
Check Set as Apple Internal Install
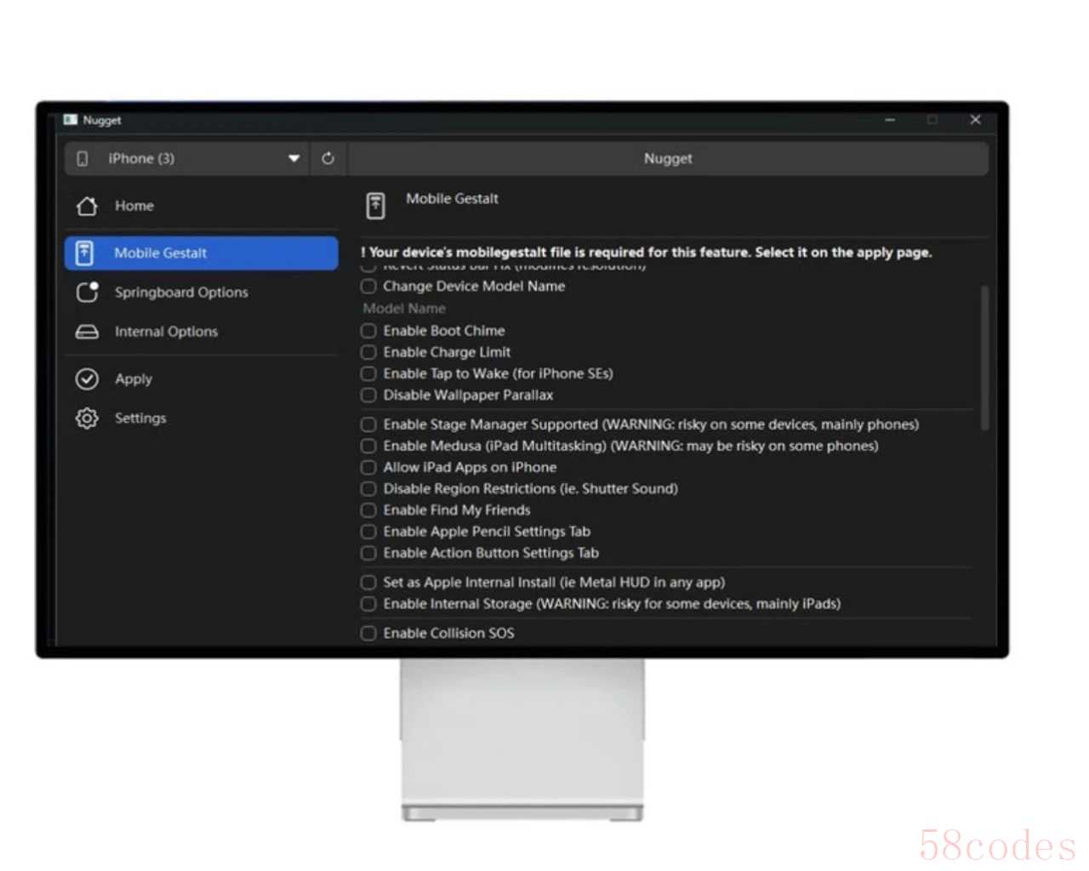point(368,583)
